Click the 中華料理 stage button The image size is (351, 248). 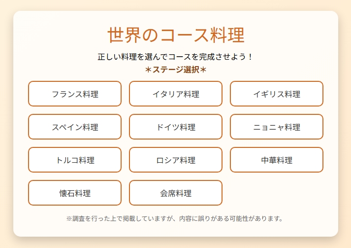(x=277, y=160)
